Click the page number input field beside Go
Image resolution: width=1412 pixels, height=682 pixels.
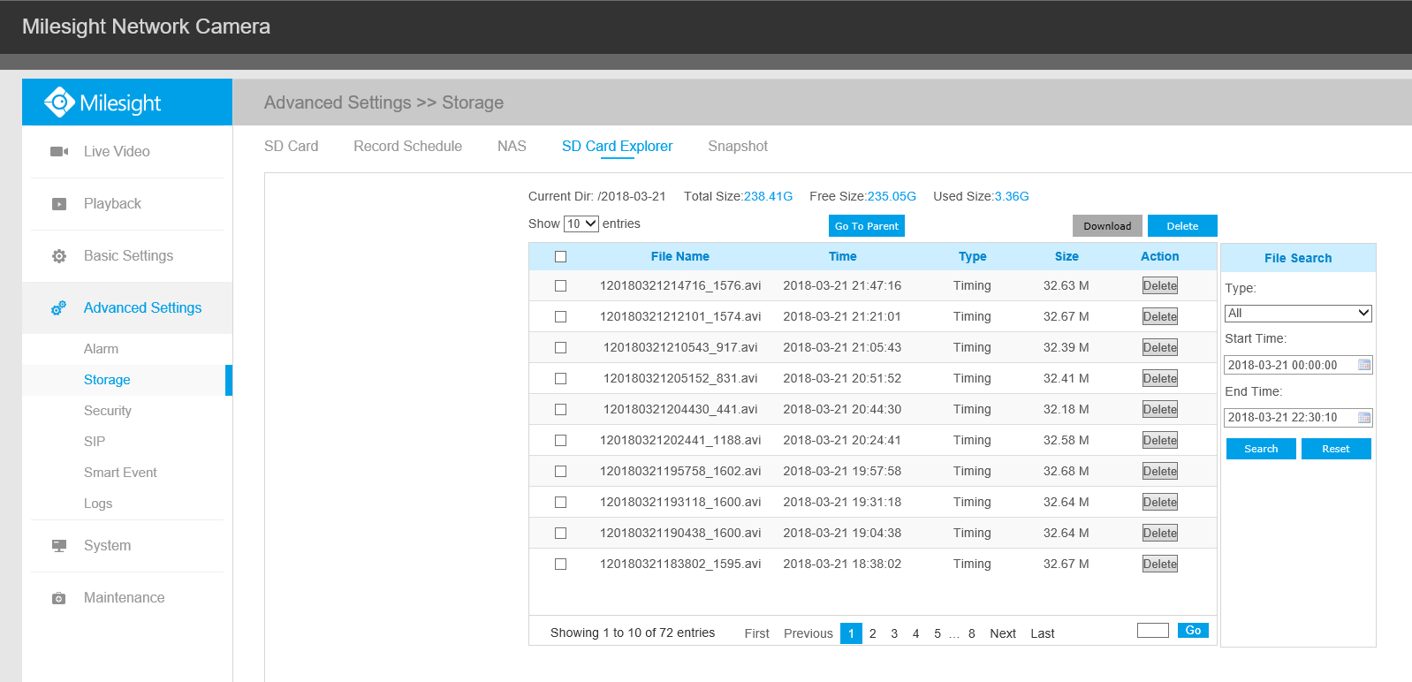(1152, 631)
